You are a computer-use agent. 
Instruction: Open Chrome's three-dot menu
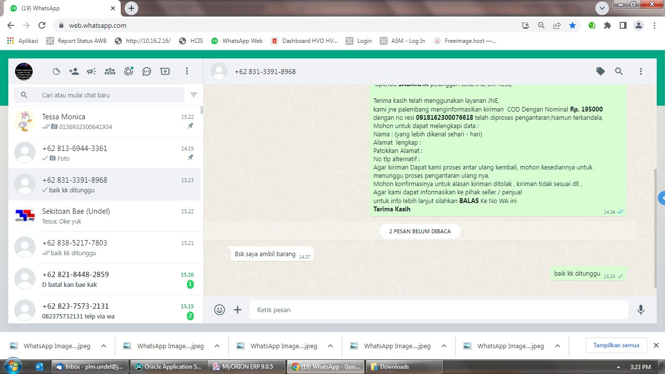654,25
